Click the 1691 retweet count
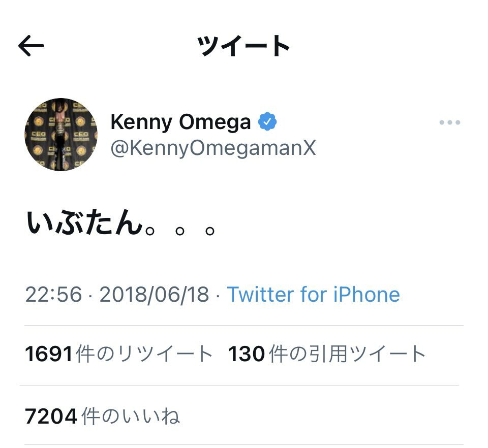Screen dimensions: 488x448 [x=49, y=355]
